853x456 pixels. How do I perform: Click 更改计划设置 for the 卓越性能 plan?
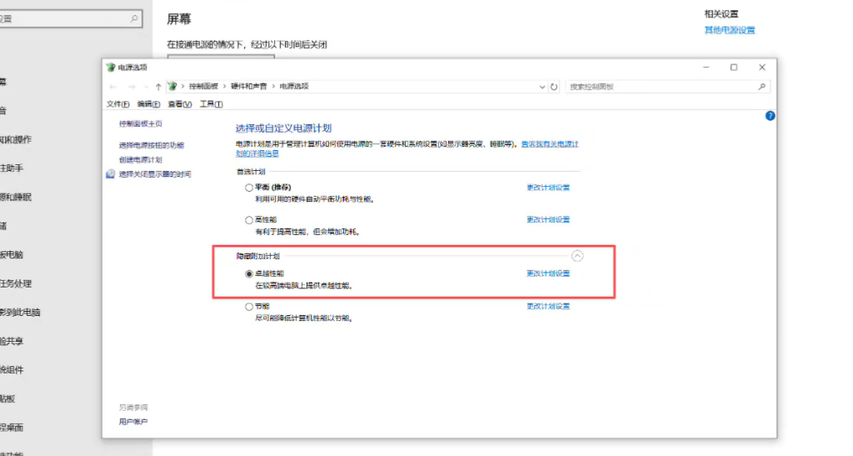point(548,273)
